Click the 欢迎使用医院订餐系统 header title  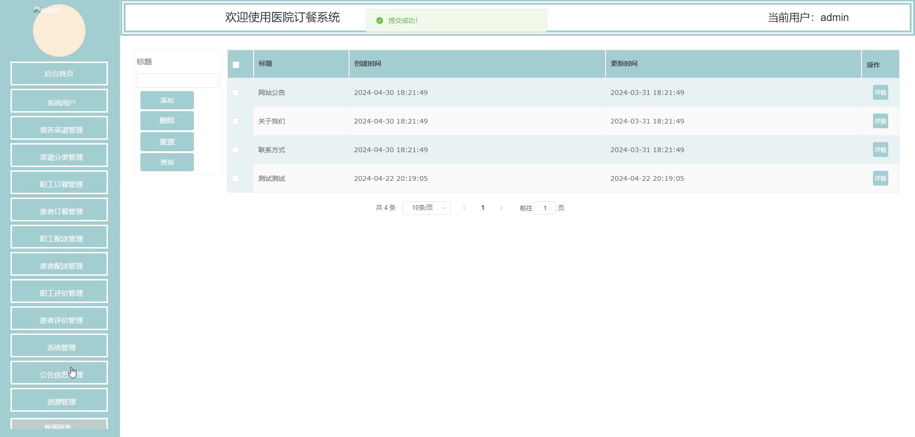click(x=282, y=18)
